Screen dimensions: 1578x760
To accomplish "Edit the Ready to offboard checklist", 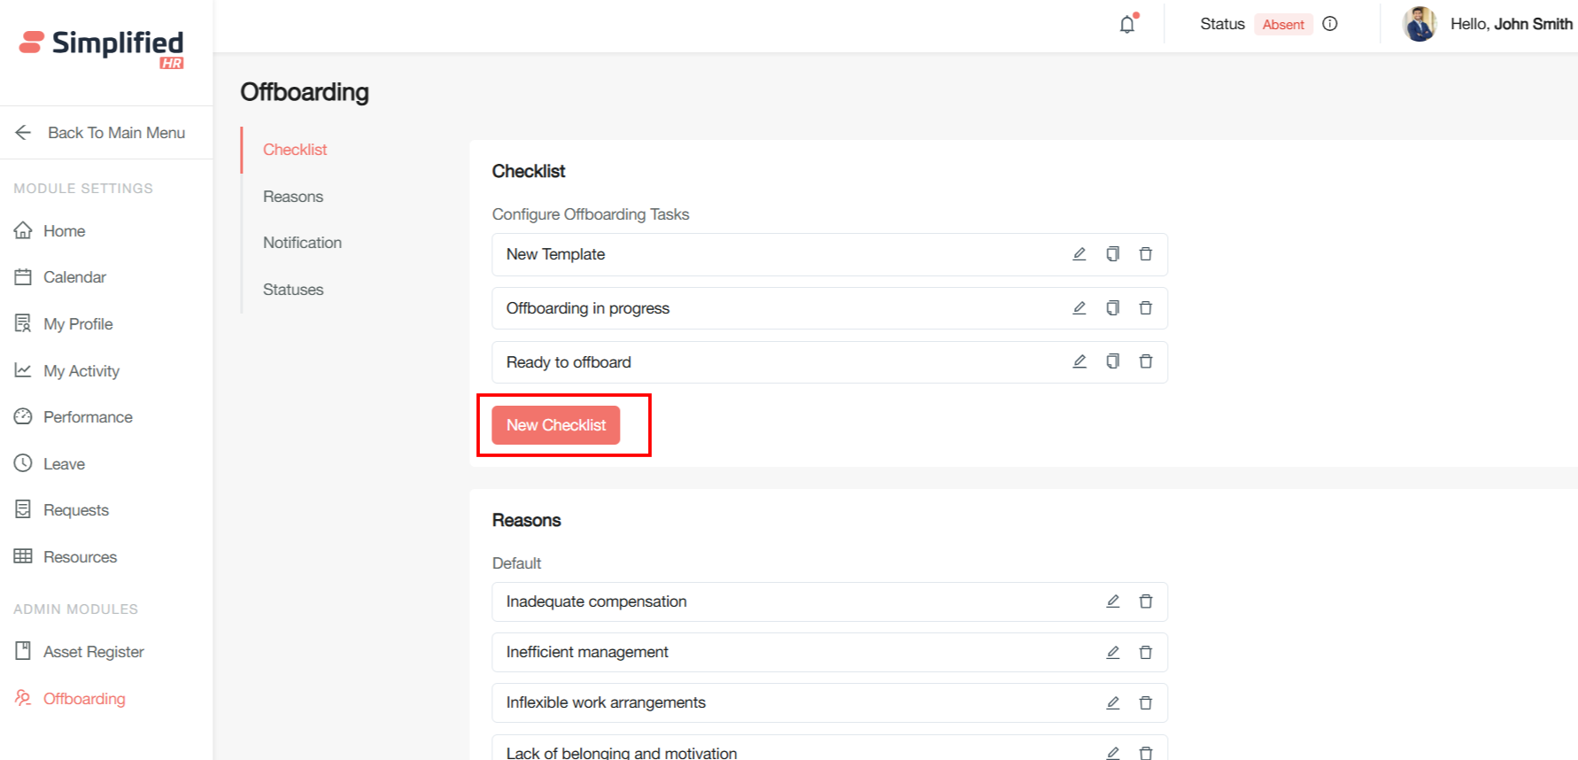I will click(1079, 361).
